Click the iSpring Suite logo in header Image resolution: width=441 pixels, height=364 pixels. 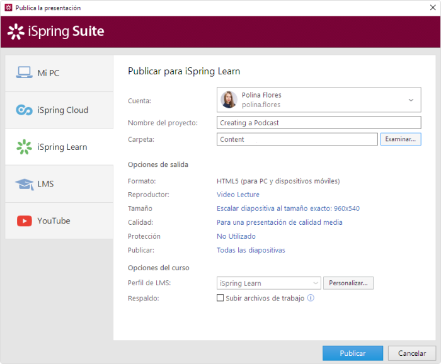pyautogui.click(x=55, y=31)
